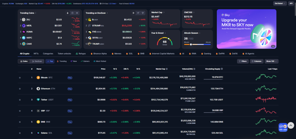Expand the Altcoin Season card chevron
The width and height of the screenshot is (296, 139).
click(200, 33)
